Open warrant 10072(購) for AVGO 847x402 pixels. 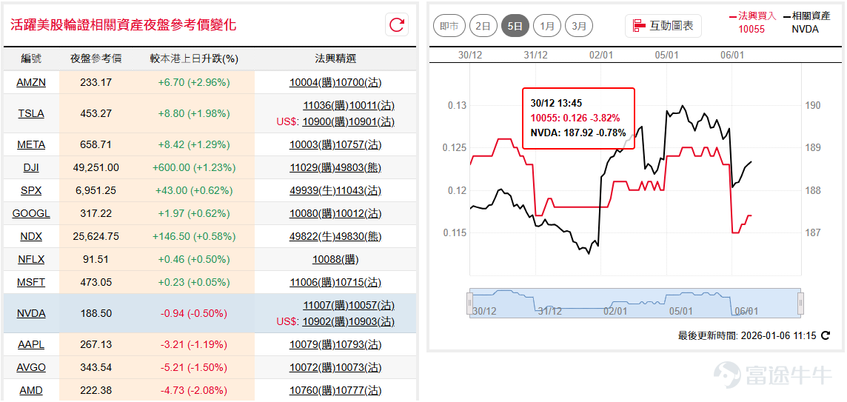pyautogui.click(x=312, y=367)
